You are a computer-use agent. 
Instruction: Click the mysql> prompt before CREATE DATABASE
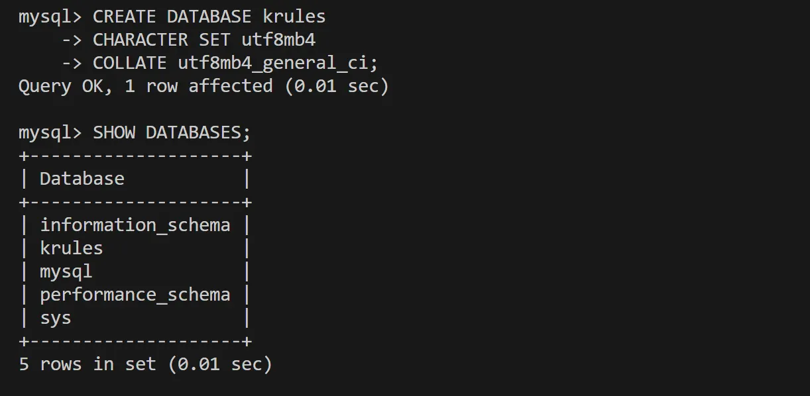tap(50, 17)
